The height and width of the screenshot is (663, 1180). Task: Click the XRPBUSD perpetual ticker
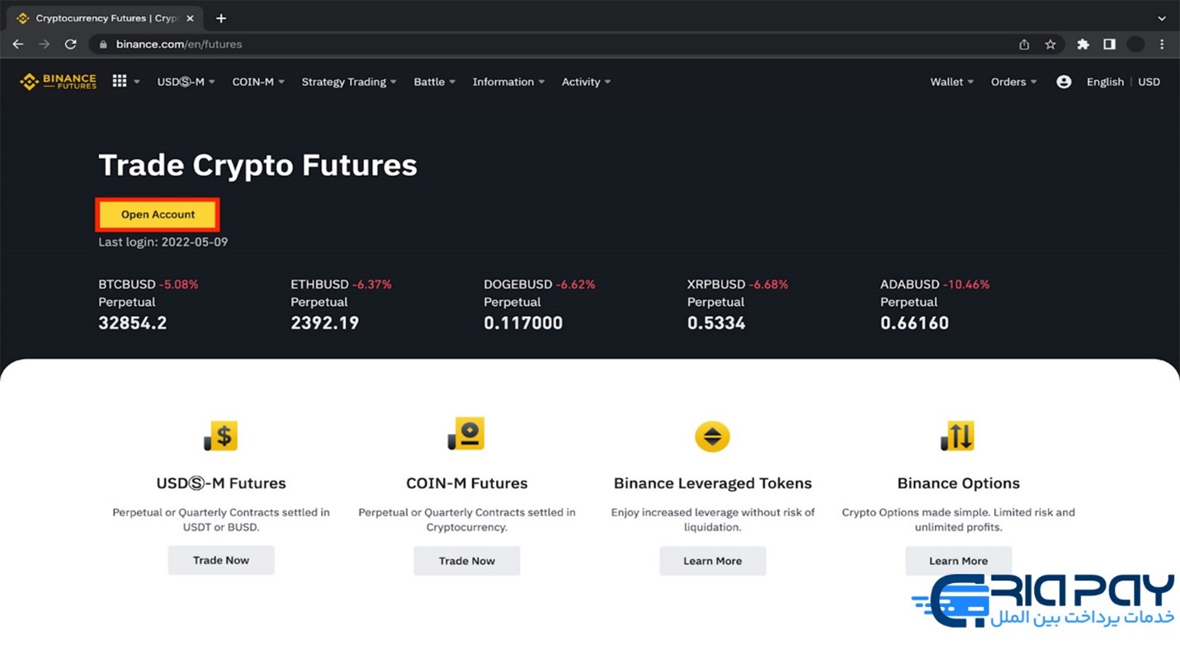pos(738,303)
